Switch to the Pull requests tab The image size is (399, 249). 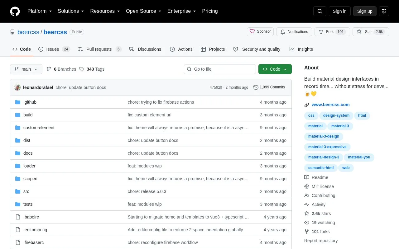(x=100, y=49)
